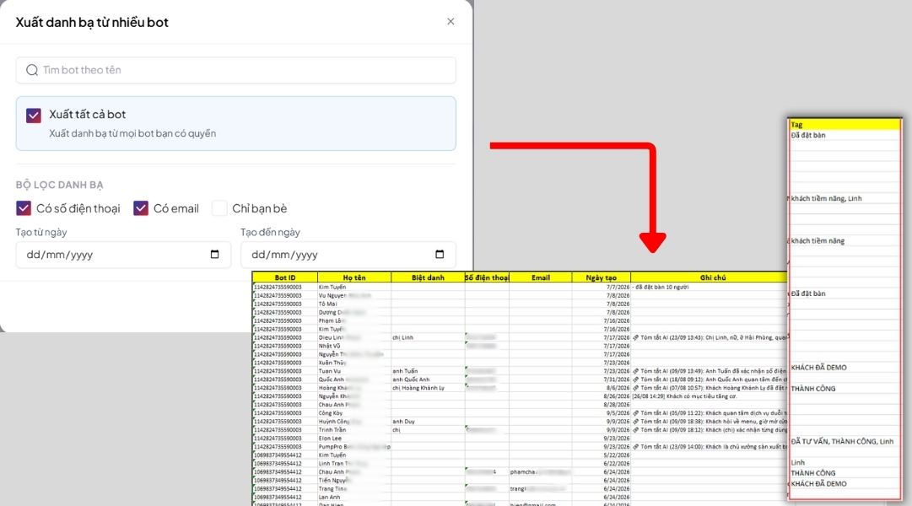Click the name cell Tô Mai

tap(354, 304)
